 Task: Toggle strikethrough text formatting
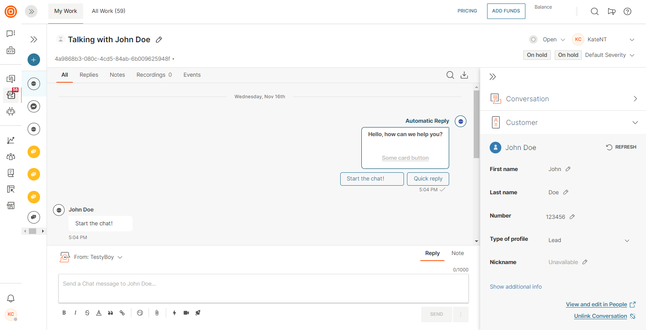tap(87, 313)
